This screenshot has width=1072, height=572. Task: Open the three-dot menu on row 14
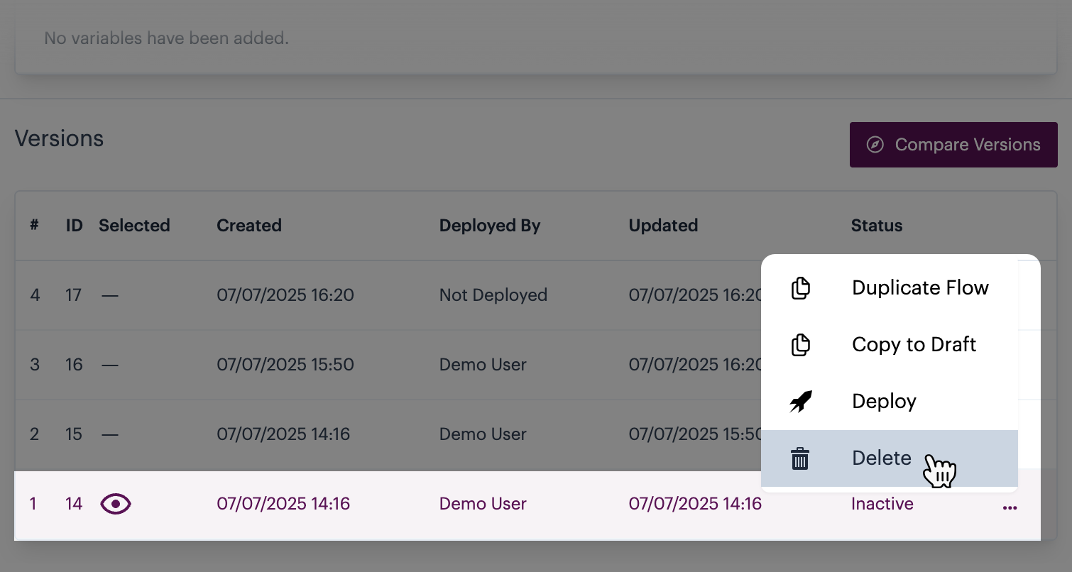click(x=1010, y=507)
